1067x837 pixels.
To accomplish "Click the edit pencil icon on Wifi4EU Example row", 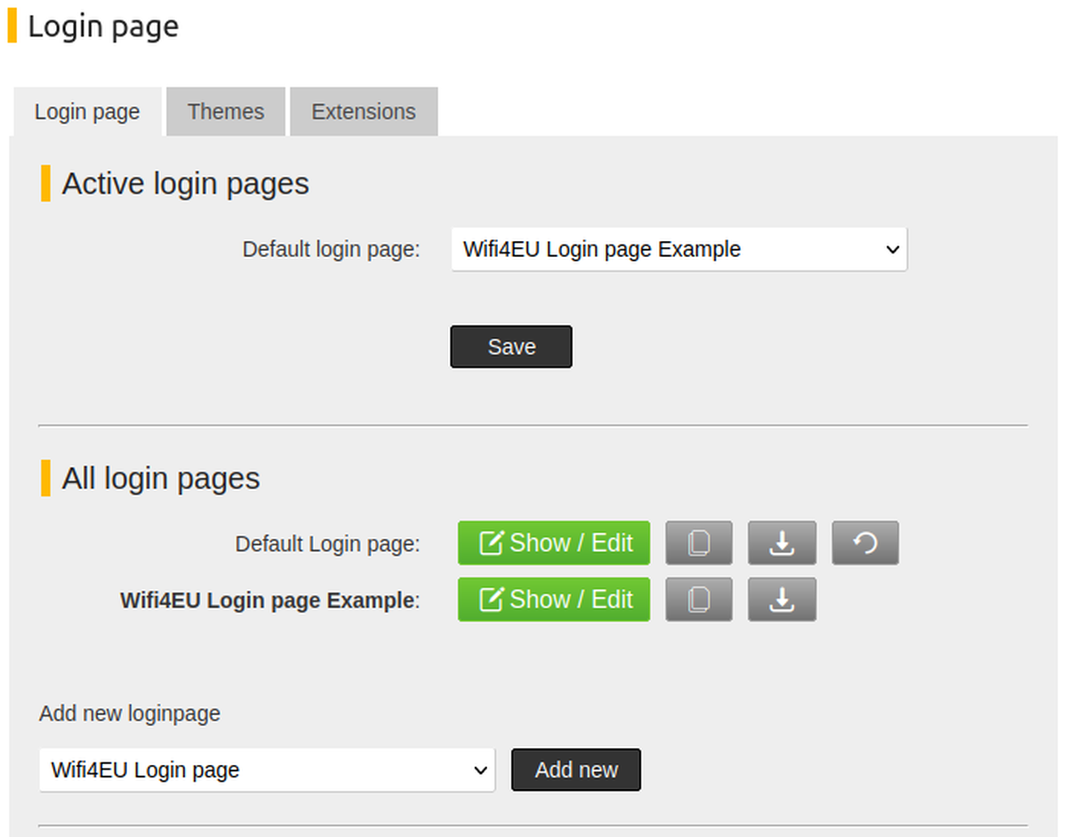I will click(x=491, y=600).
